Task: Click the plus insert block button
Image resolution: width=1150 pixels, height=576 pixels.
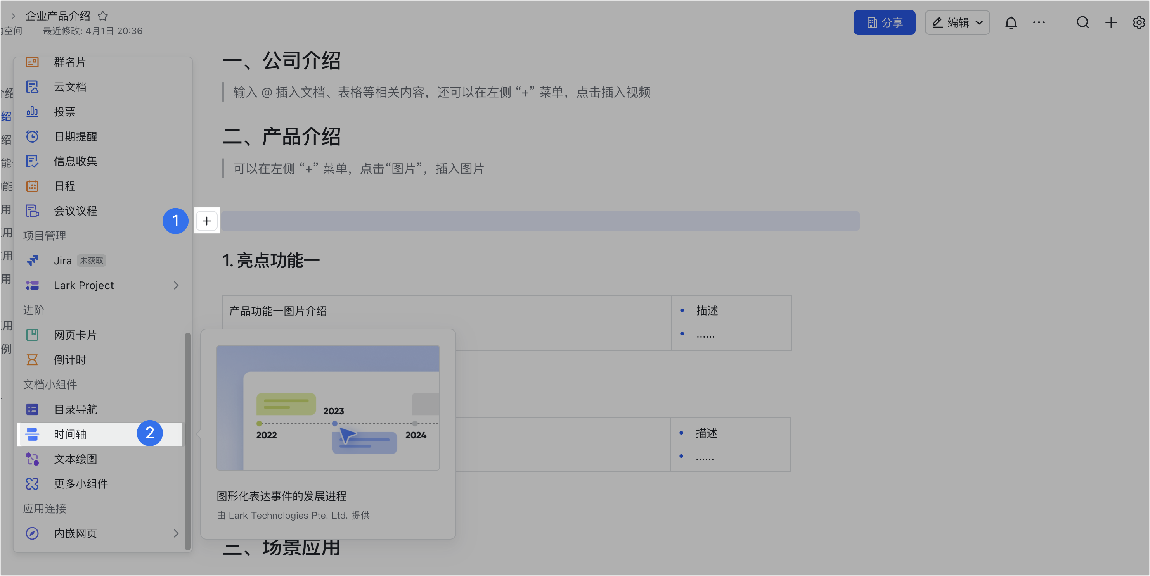Action: coord(207,221)
